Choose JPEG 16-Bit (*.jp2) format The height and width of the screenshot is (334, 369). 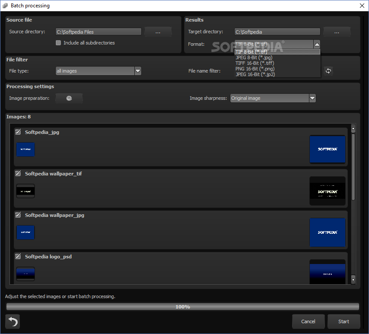[277, 74]
